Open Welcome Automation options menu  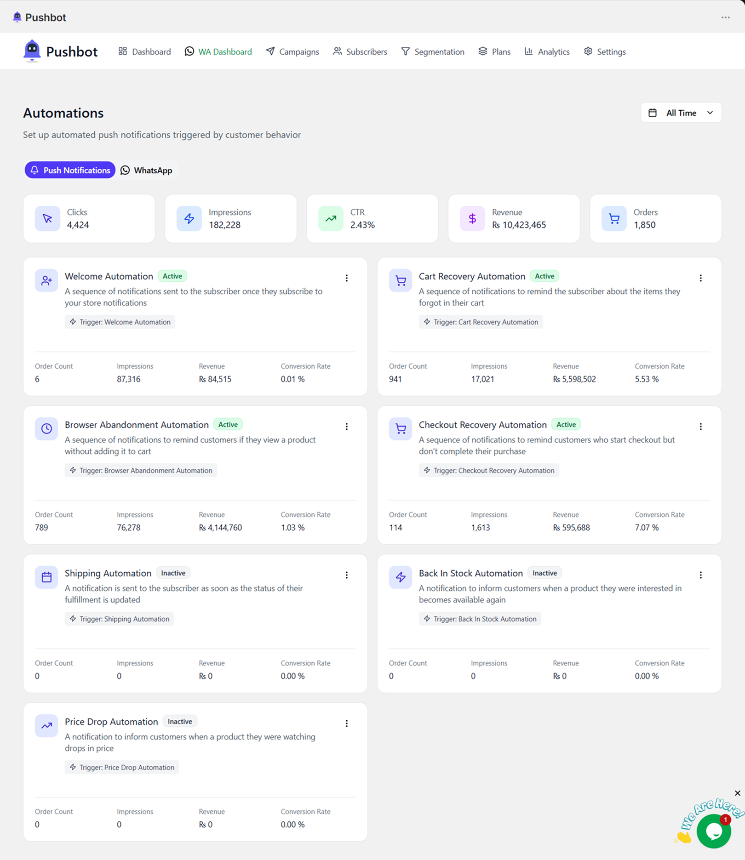[347, 278]
